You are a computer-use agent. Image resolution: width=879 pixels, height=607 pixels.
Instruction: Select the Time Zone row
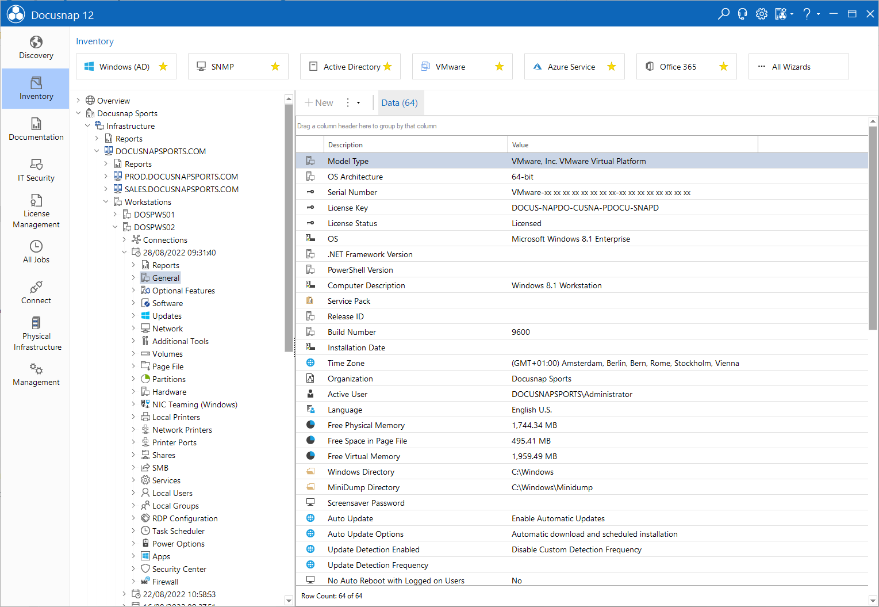(x=582, y=363)
